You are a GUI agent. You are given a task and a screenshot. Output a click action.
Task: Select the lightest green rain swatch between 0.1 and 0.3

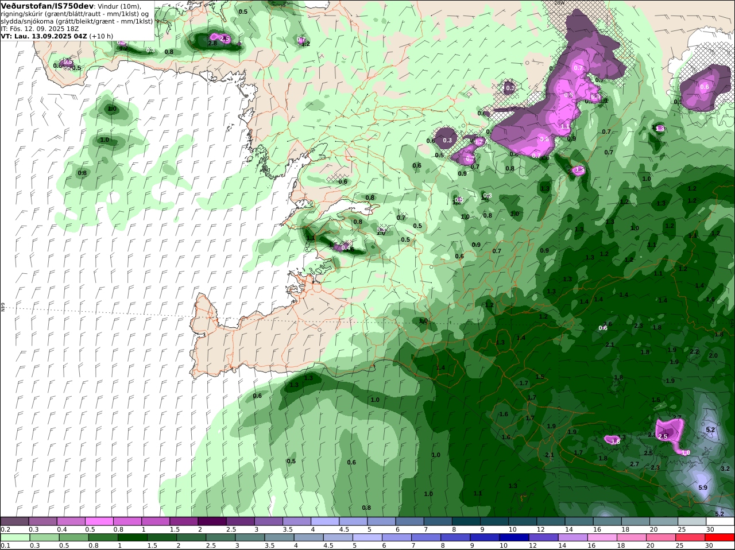point(14,537)
